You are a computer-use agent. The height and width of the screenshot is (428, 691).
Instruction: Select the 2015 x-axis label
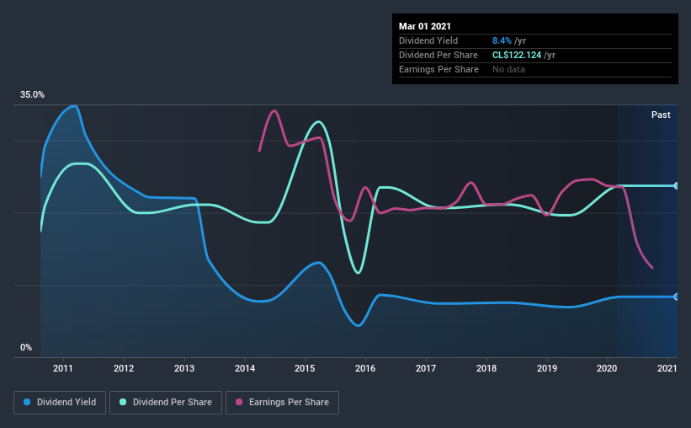(305, 368)
